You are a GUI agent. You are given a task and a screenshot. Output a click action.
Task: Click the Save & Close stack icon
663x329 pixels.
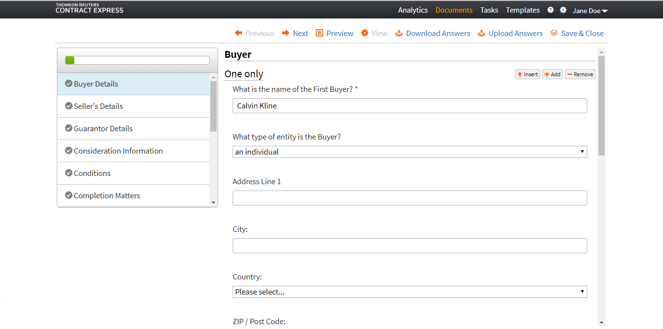(x=554, y=33)
